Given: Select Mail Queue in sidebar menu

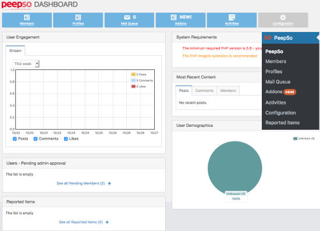Looking at the screenshot, I should [278, 82].
